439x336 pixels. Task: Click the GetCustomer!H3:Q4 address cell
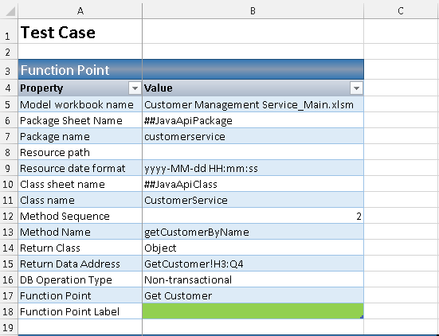click(253, 264)
